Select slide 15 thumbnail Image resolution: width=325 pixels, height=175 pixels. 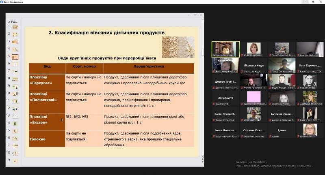pyautogui.click(x=15, y=131)
